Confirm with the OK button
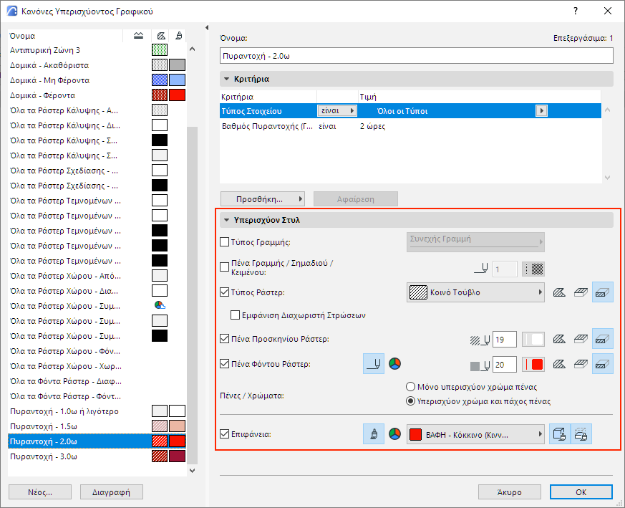This screenshot has width=625, height=508. coord(581,492)
